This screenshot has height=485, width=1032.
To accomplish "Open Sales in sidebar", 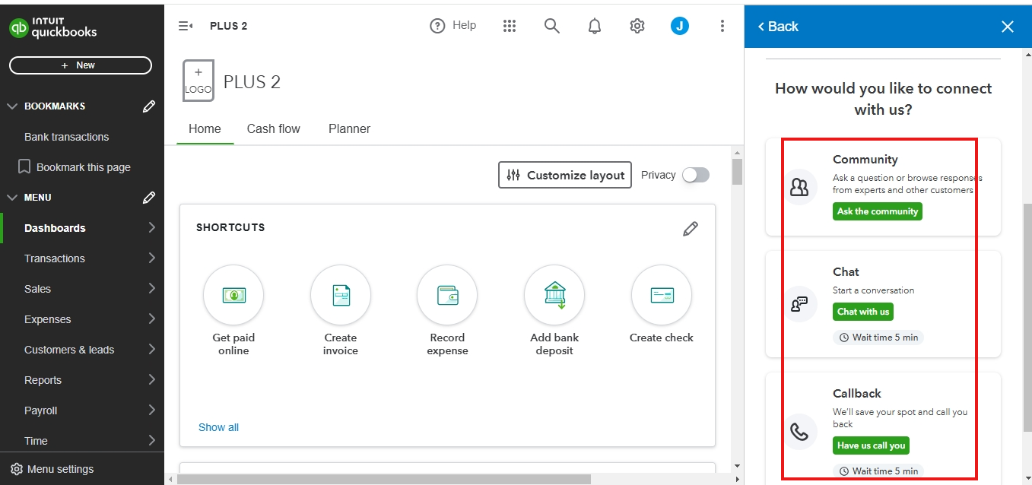I will click(37, 289).
